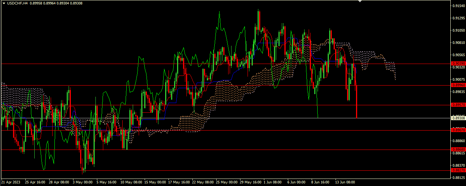Click the chart menu triangle beside USDCHF,H4
The height and width of the screenshot is (186, 466).
[4, 3]
